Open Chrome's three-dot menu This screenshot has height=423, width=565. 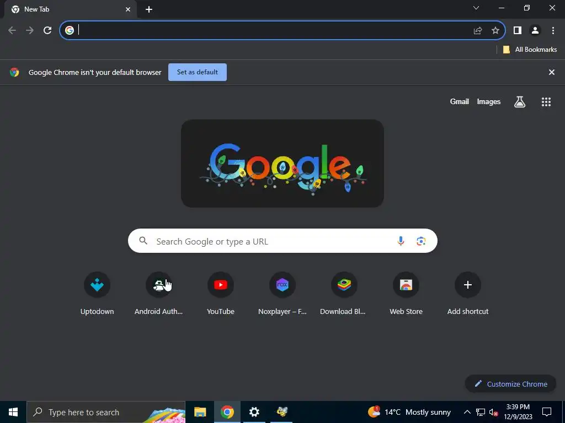(553, 31)
